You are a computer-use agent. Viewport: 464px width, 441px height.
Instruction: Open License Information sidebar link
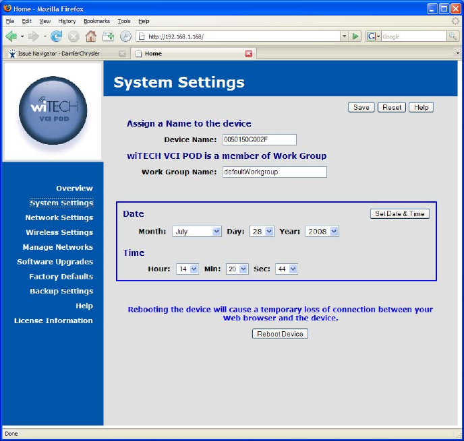point(53,320)
